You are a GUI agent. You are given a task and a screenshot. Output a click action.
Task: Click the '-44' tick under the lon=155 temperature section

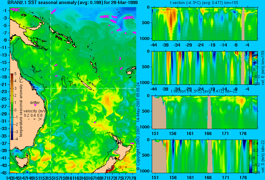pos(153,45)
